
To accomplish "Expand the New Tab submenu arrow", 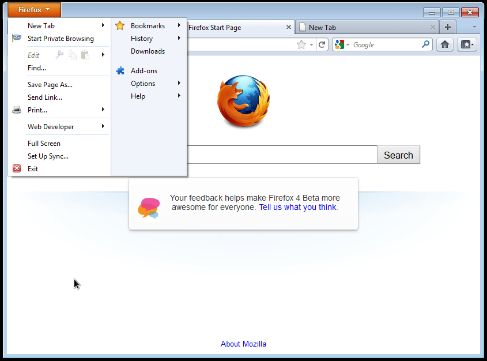I will click(x=103, y=25).
